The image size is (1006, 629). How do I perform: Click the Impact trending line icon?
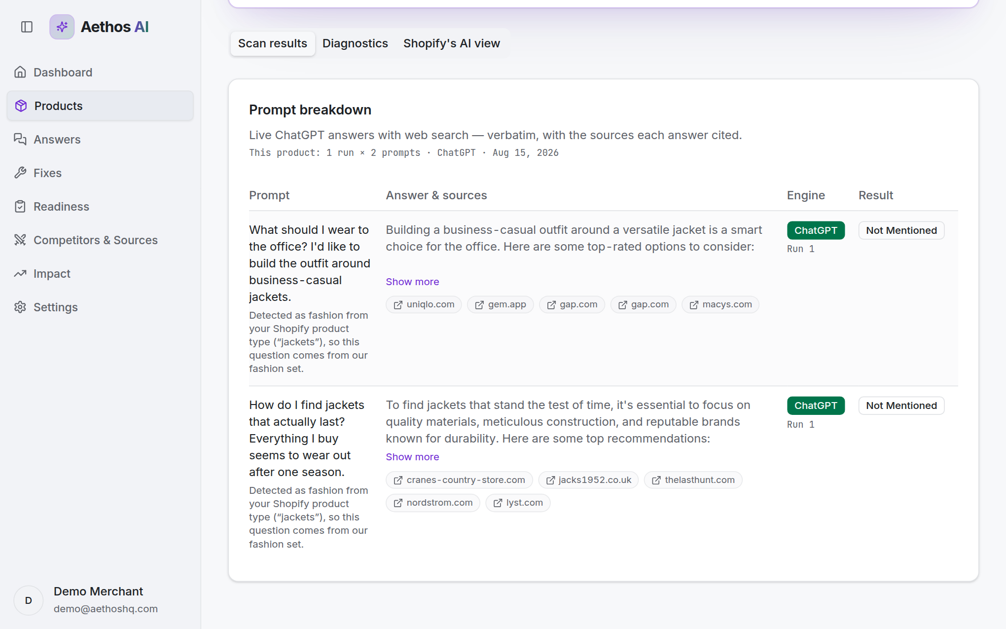click(x=20, y=274)
